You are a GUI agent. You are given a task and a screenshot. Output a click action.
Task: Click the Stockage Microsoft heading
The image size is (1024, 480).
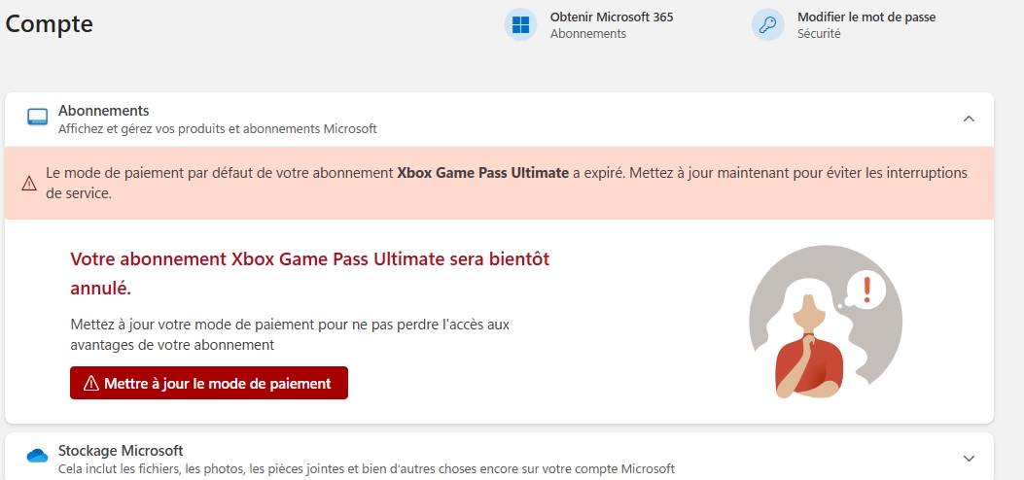click(121, 451)
